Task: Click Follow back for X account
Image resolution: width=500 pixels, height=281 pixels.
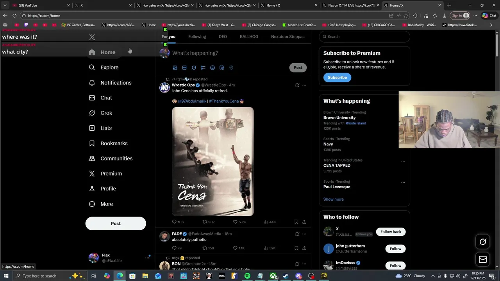Action: [x=391, y=232]
